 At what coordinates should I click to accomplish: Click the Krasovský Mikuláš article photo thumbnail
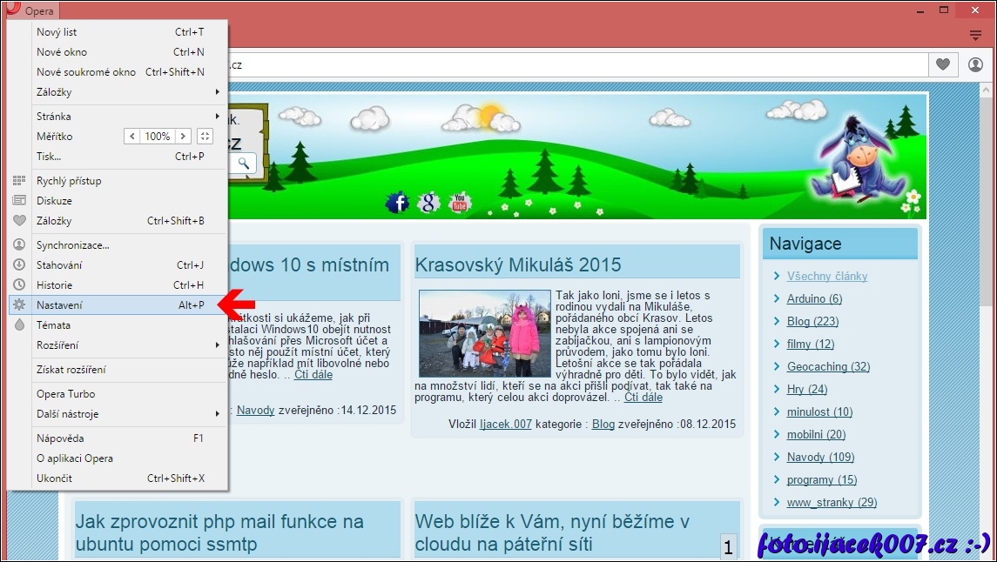pos(484,333)
